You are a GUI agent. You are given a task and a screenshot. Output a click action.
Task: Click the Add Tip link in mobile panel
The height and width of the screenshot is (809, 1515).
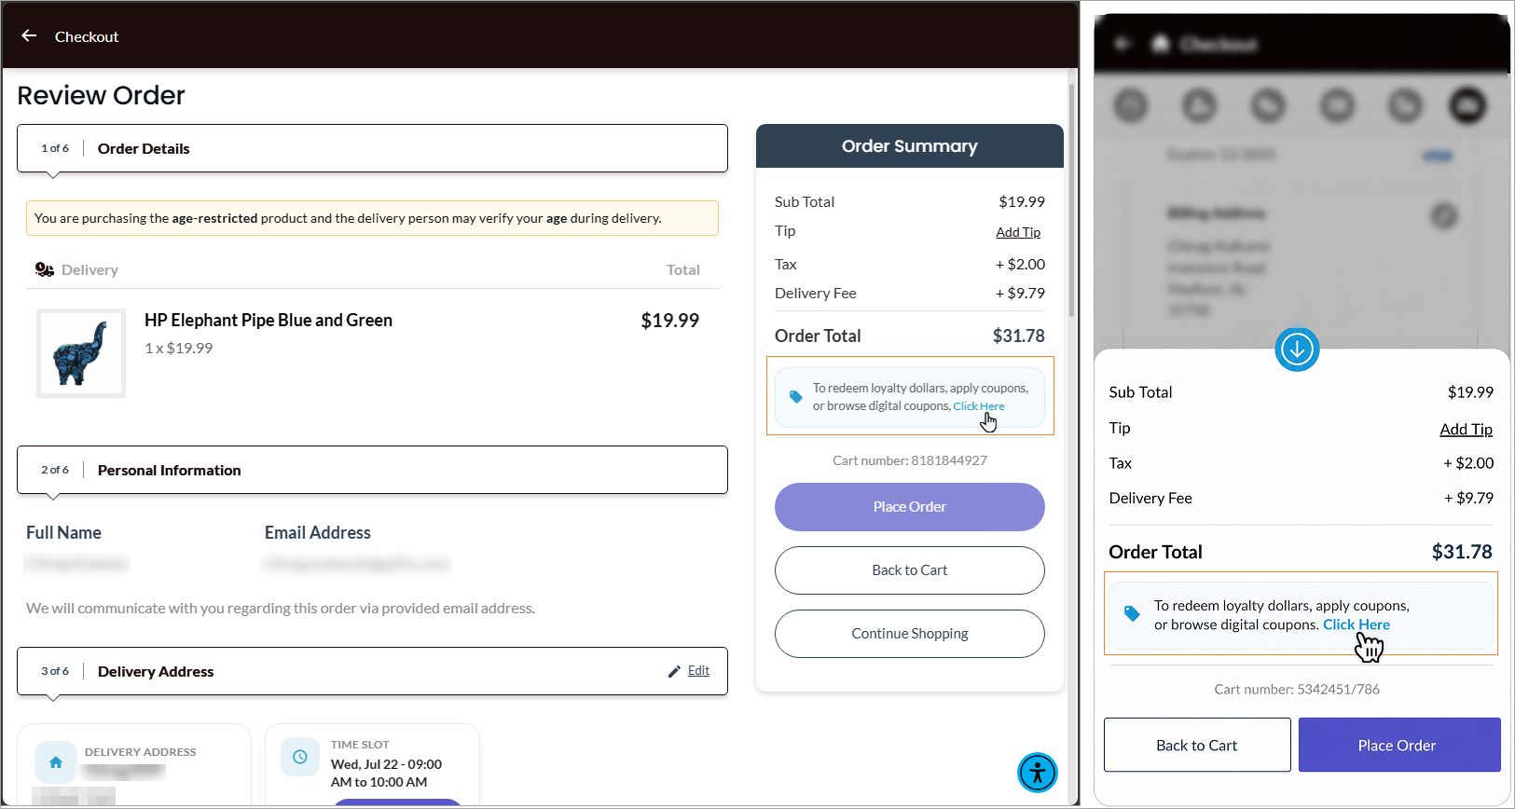point(1466,429)
